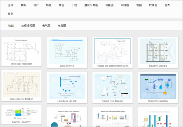Choose the DIGITAL HUMIDITY template
This screenshot has height=127, width=183.
point(21,115)
